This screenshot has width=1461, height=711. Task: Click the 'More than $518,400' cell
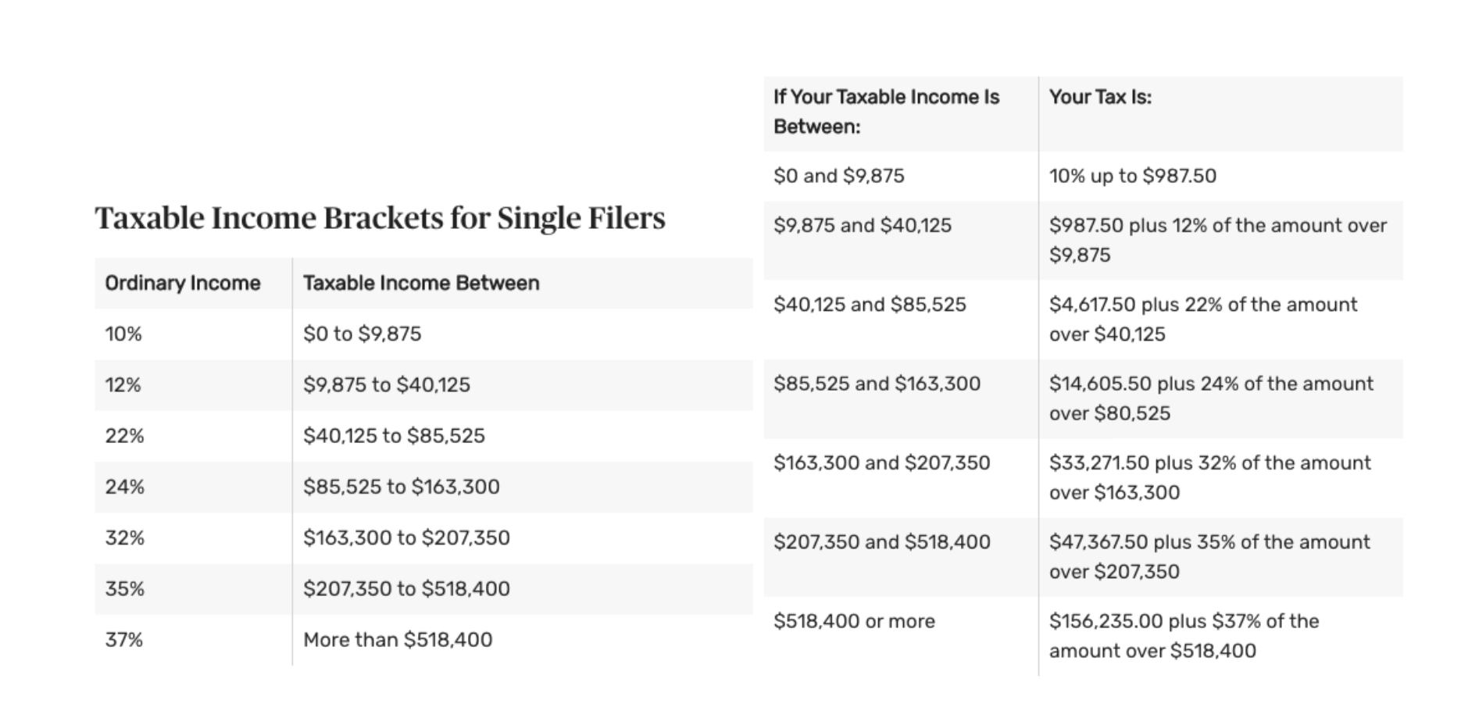(398, 640)
